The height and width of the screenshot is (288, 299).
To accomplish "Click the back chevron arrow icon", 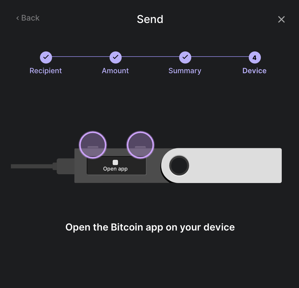I will tap(18, 18).
